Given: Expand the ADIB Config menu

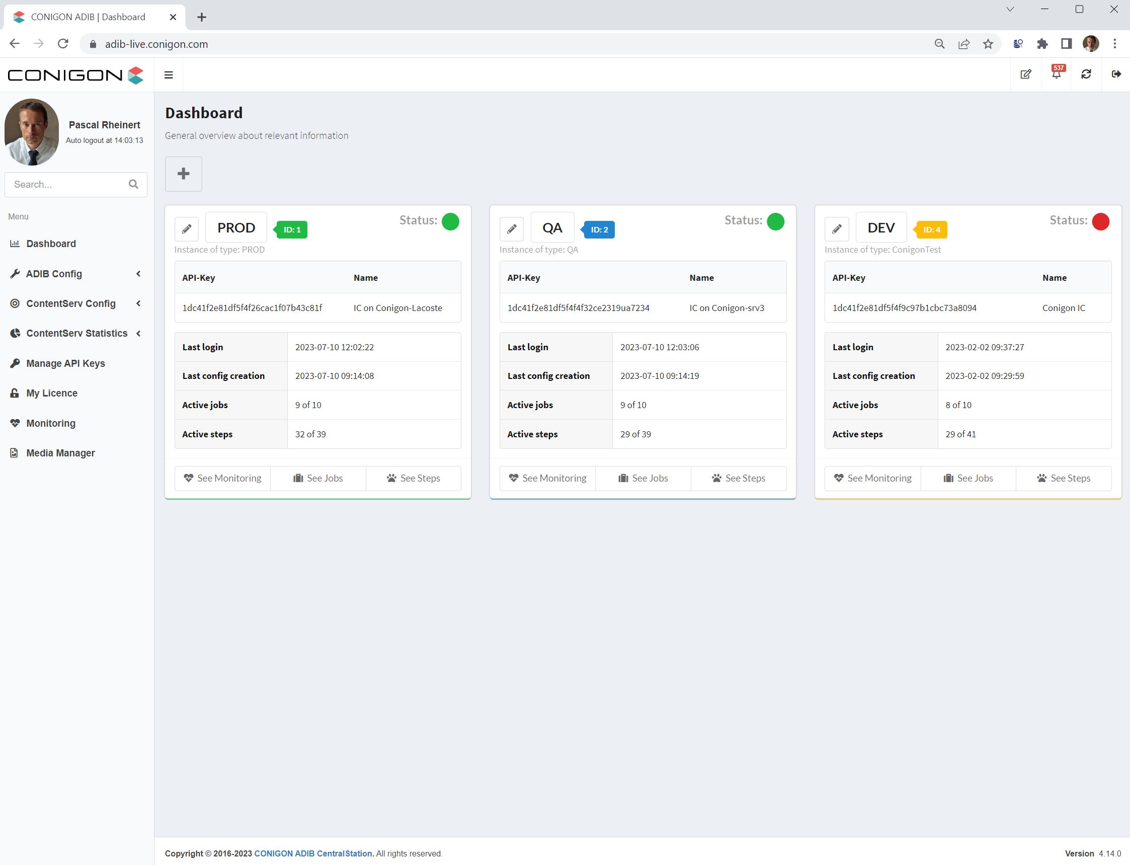Looking at the screenshot, I should pos(75,274).
